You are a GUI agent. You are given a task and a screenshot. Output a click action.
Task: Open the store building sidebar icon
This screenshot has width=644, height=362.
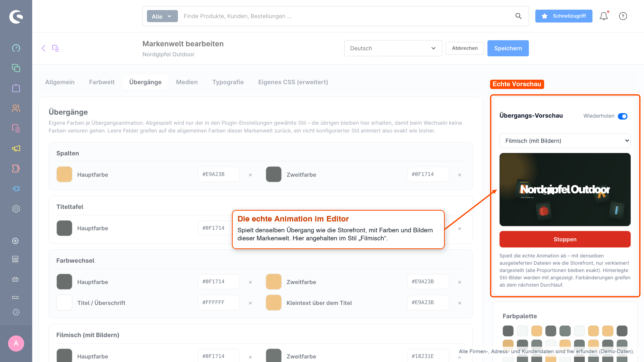pyautogui.click(x=15, y=259)
